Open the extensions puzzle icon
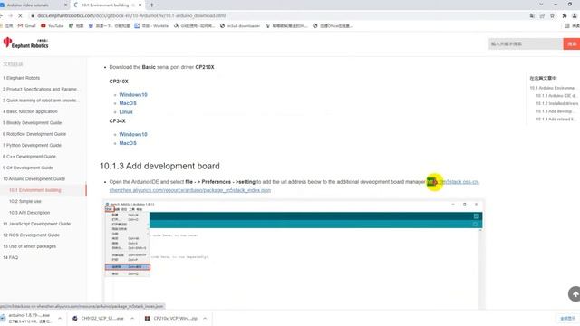 coord(565,16)
